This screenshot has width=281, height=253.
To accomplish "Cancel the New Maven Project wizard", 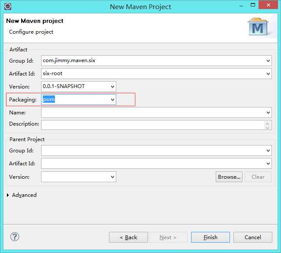I will tap(253, 237).
